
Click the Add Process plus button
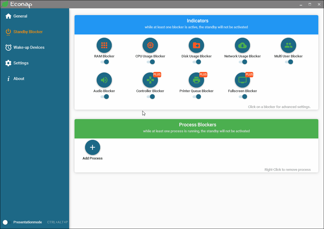[x=93, y=147]
